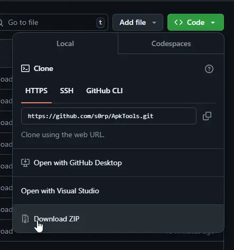The width and height of the screenshot is (234, 250).
Task: Select the HTTPS clone tab
Action: 36,91
